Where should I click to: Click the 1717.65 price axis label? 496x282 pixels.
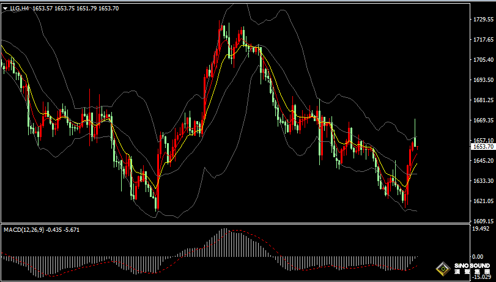click(483, 40)
